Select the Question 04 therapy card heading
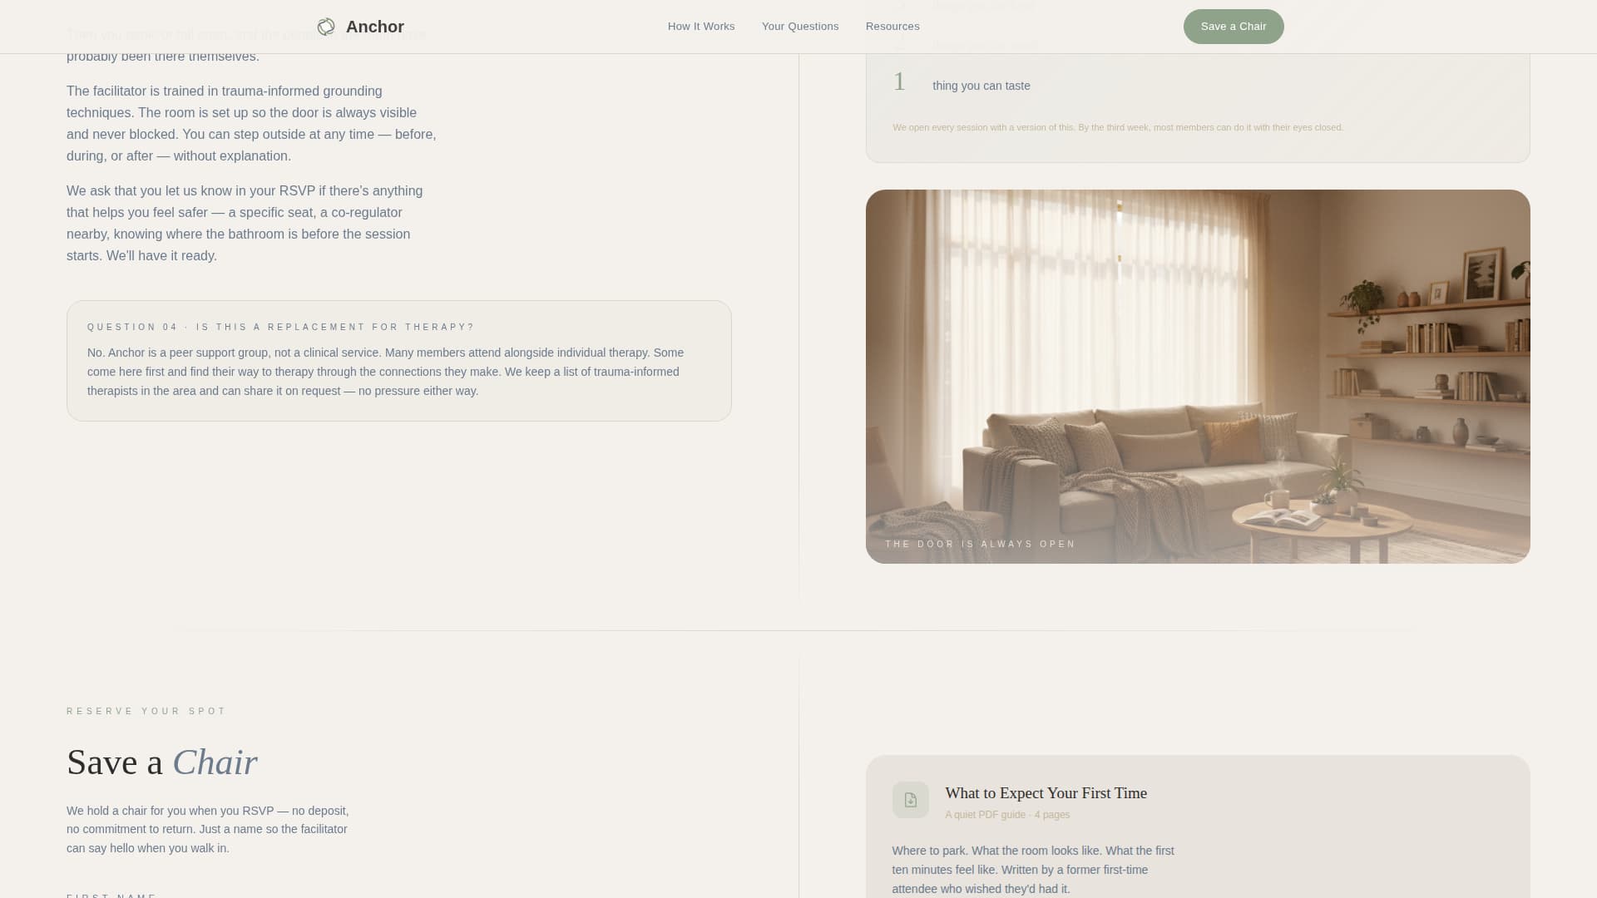This screenshot has width=1597, height=898. (281, 327)
